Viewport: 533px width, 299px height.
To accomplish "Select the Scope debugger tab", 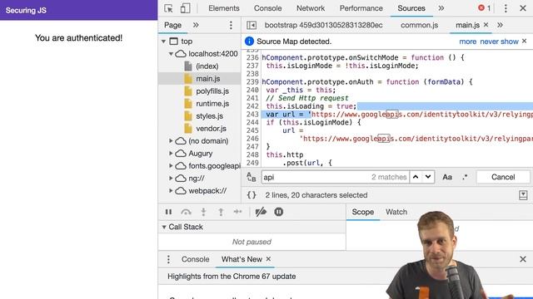I will click(x=363, y=212).
